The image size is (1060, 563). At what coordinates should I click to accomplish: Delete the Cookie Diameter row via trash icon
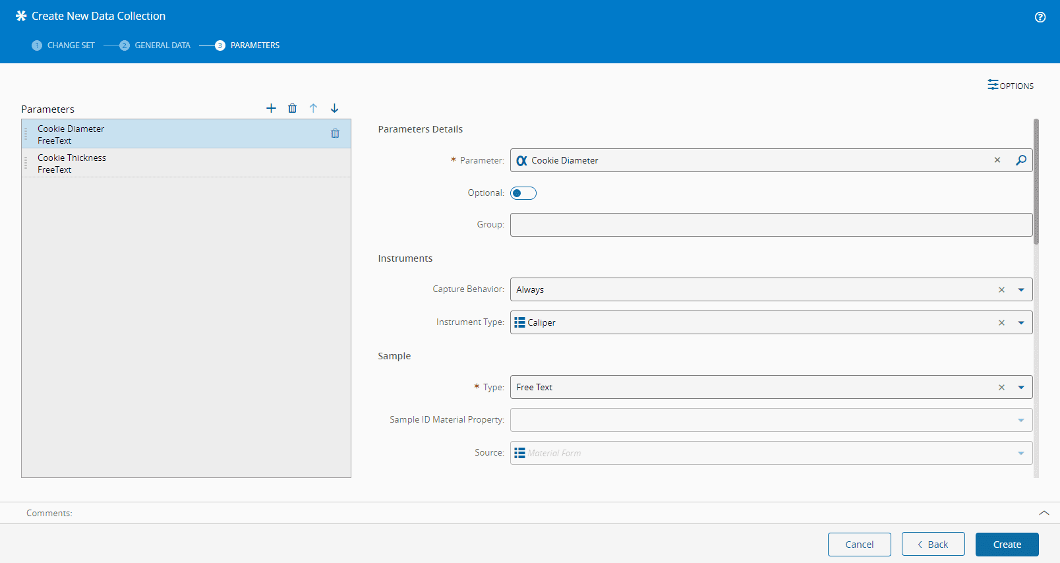tap(335, 134)
